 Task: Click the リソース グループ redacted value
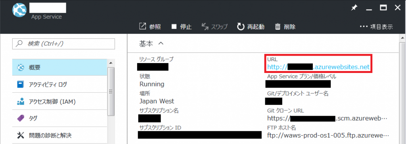point(153,67)
